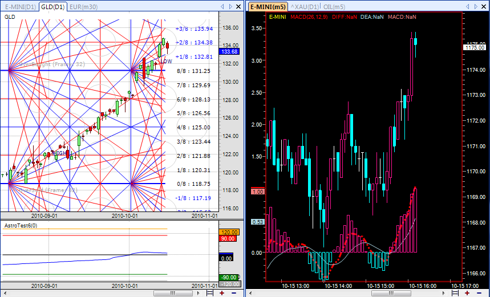Click the fit-width icon under GLD chart
Screen dimensions: 490x297
(210, 293)
